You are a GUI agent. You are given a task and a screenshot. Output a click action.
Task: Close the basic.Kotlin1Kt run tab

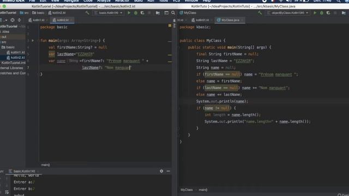coord(38,171)
